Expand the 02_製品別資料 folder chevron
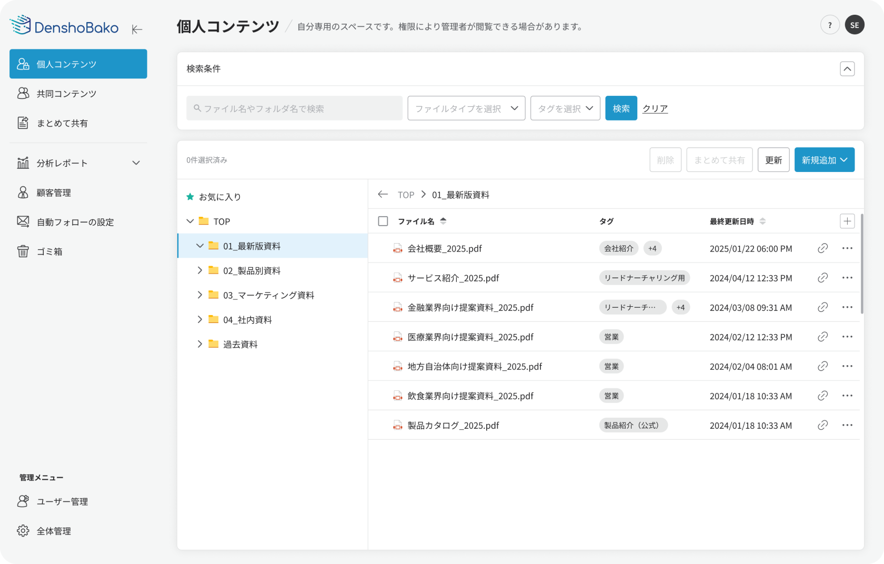 200,270
